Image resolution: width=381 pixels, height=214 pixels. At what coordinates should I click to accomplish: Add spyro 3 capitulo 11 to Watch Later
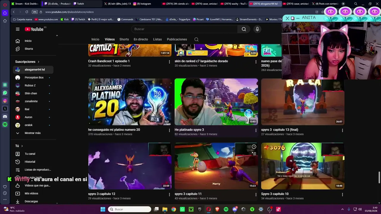pyautogui.click(x=254, y=147)
